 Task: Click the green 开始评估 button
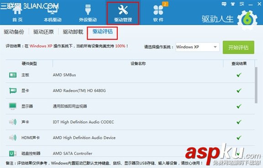(238, 47)
